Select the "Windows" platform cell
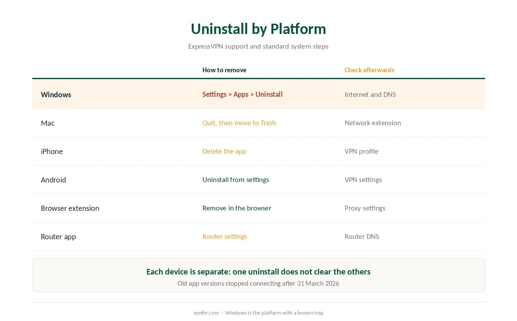Viewport: 517px width, 321px height. tap(56, 95)
